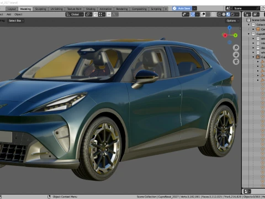This screenshot has width=265, height=199.
Task: Toggle camera view icon in viewport
Action: tap(236, 61)
